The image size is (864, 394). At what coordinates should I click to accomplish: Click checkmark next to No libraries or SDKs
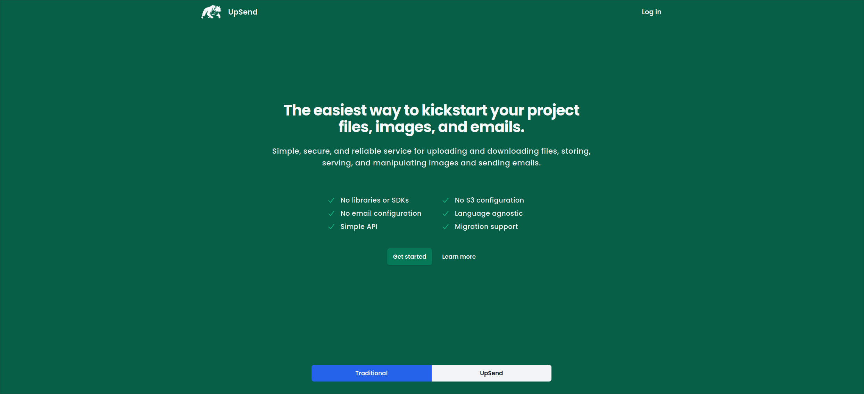(x=331, y=200)
